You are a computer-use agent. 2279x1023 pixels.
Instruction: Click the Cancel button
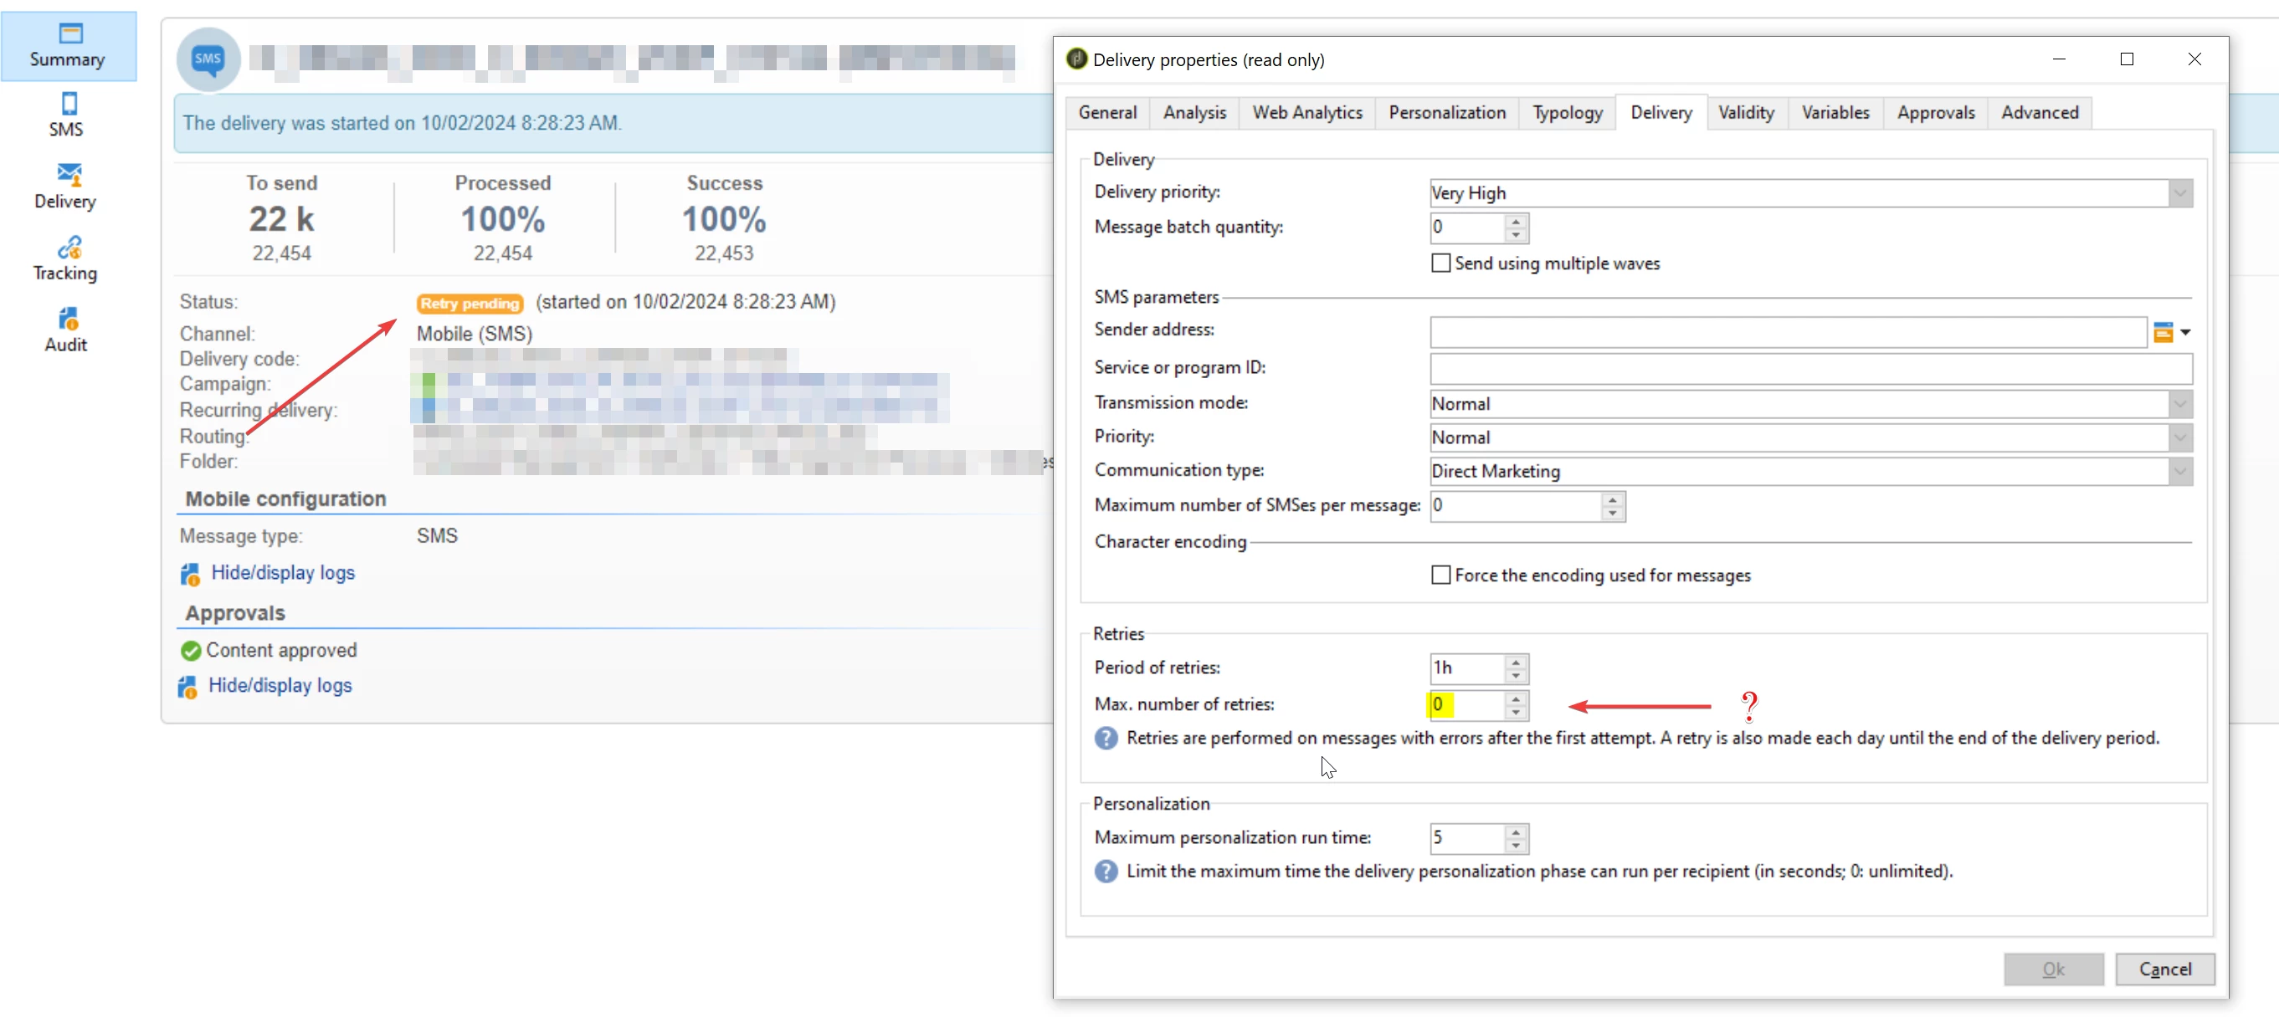(2164, 969)
